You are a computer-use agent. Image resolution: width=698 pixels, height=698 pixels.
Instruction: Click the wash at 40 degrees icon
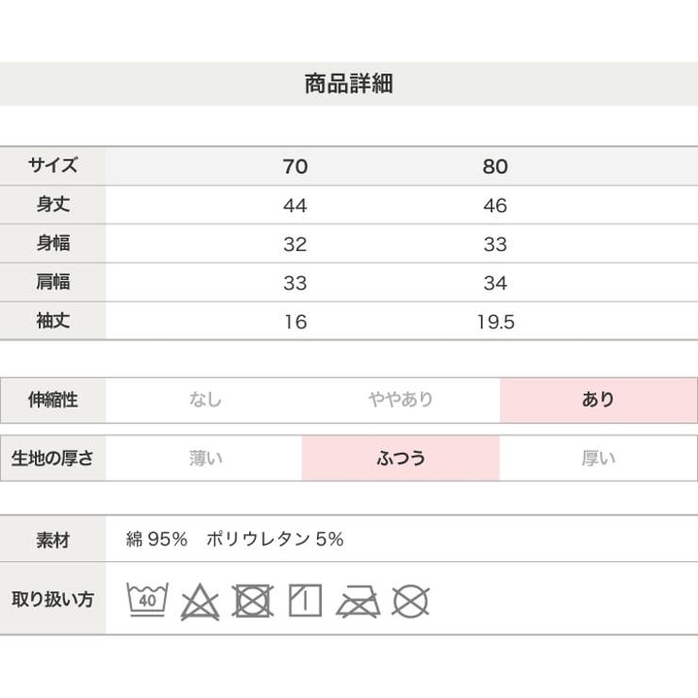[x=147, y=599]
